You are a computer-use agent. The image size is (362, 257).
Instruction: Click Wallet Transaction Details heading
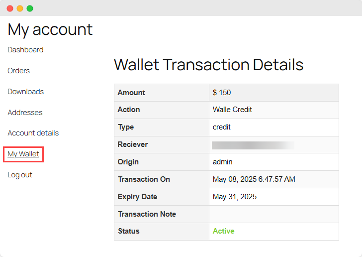point(208,65)
